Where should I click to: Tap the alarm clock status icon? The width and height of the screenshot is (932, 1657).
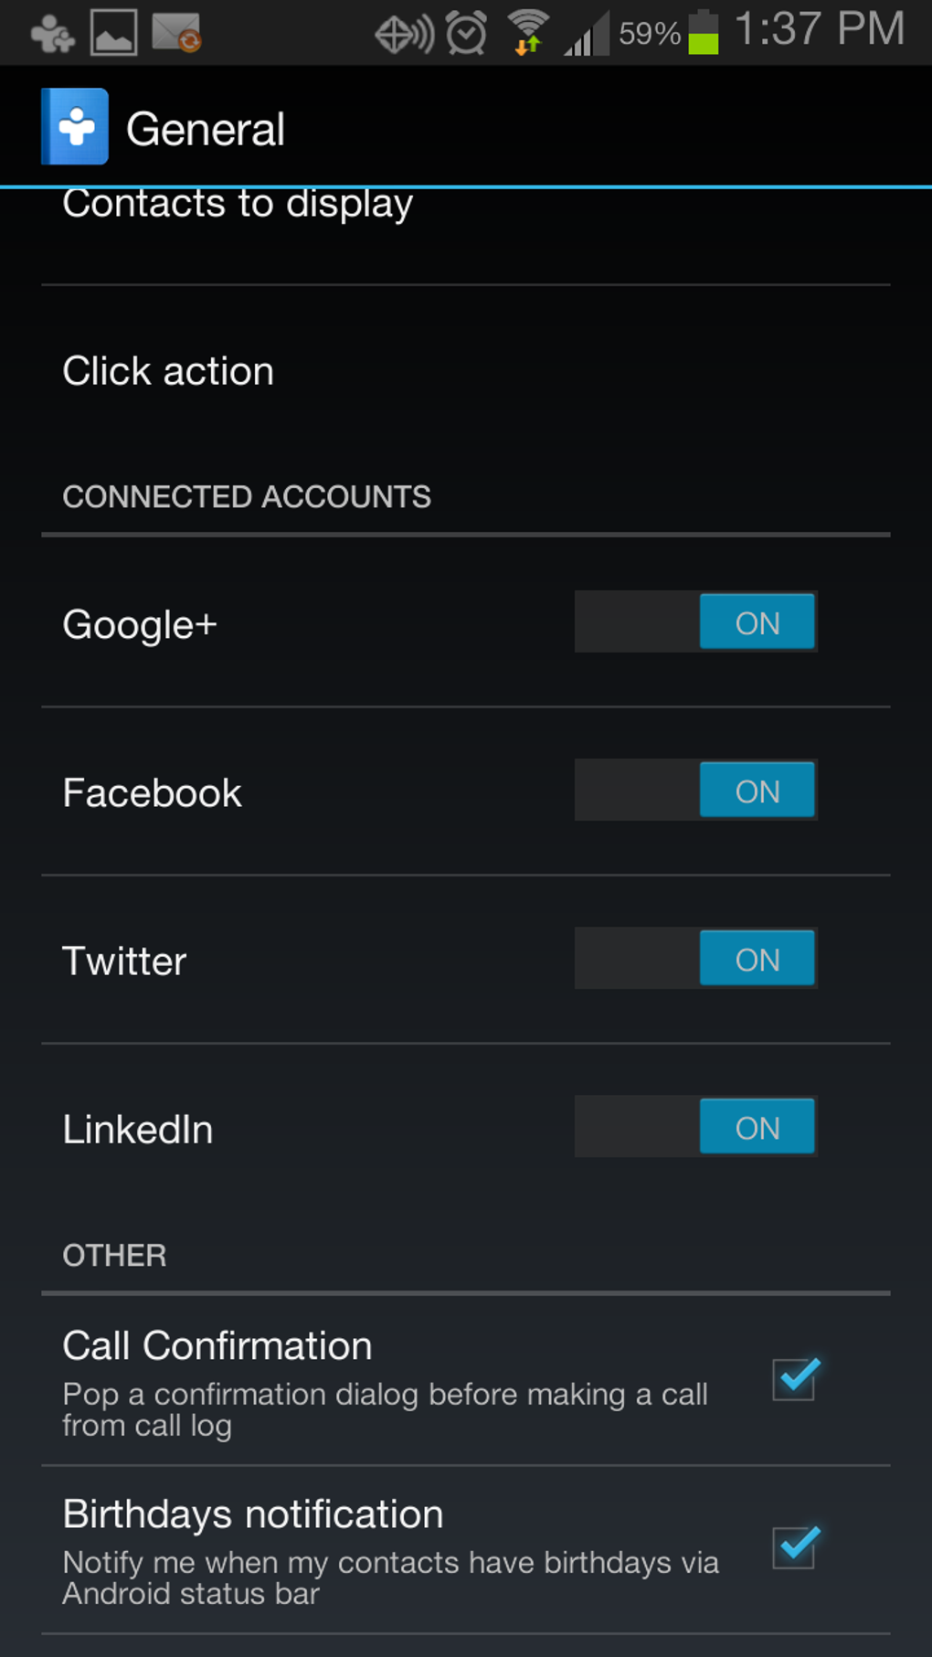click(x=466, y=34)
